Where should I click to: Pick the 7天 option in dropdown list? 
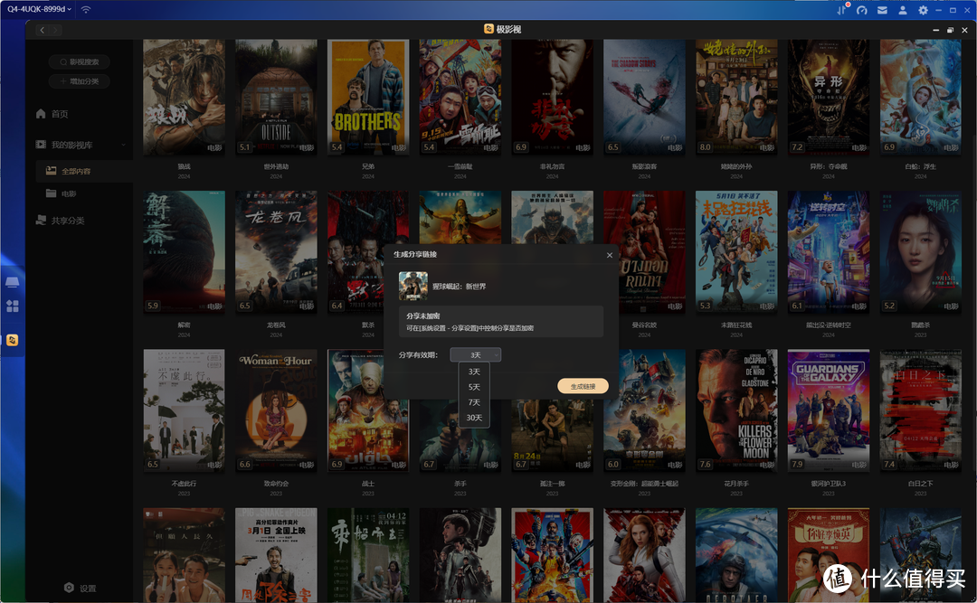(474, 402)
